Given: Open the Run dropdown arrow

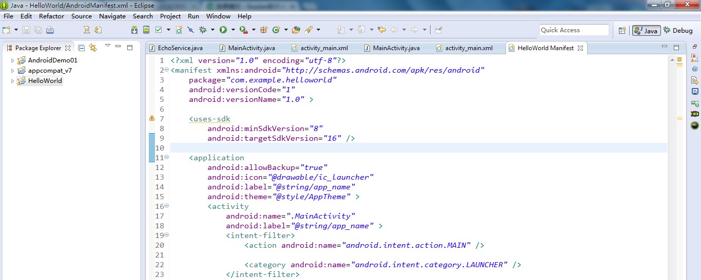Looking at the screenshot, I should tap(232, 30).
